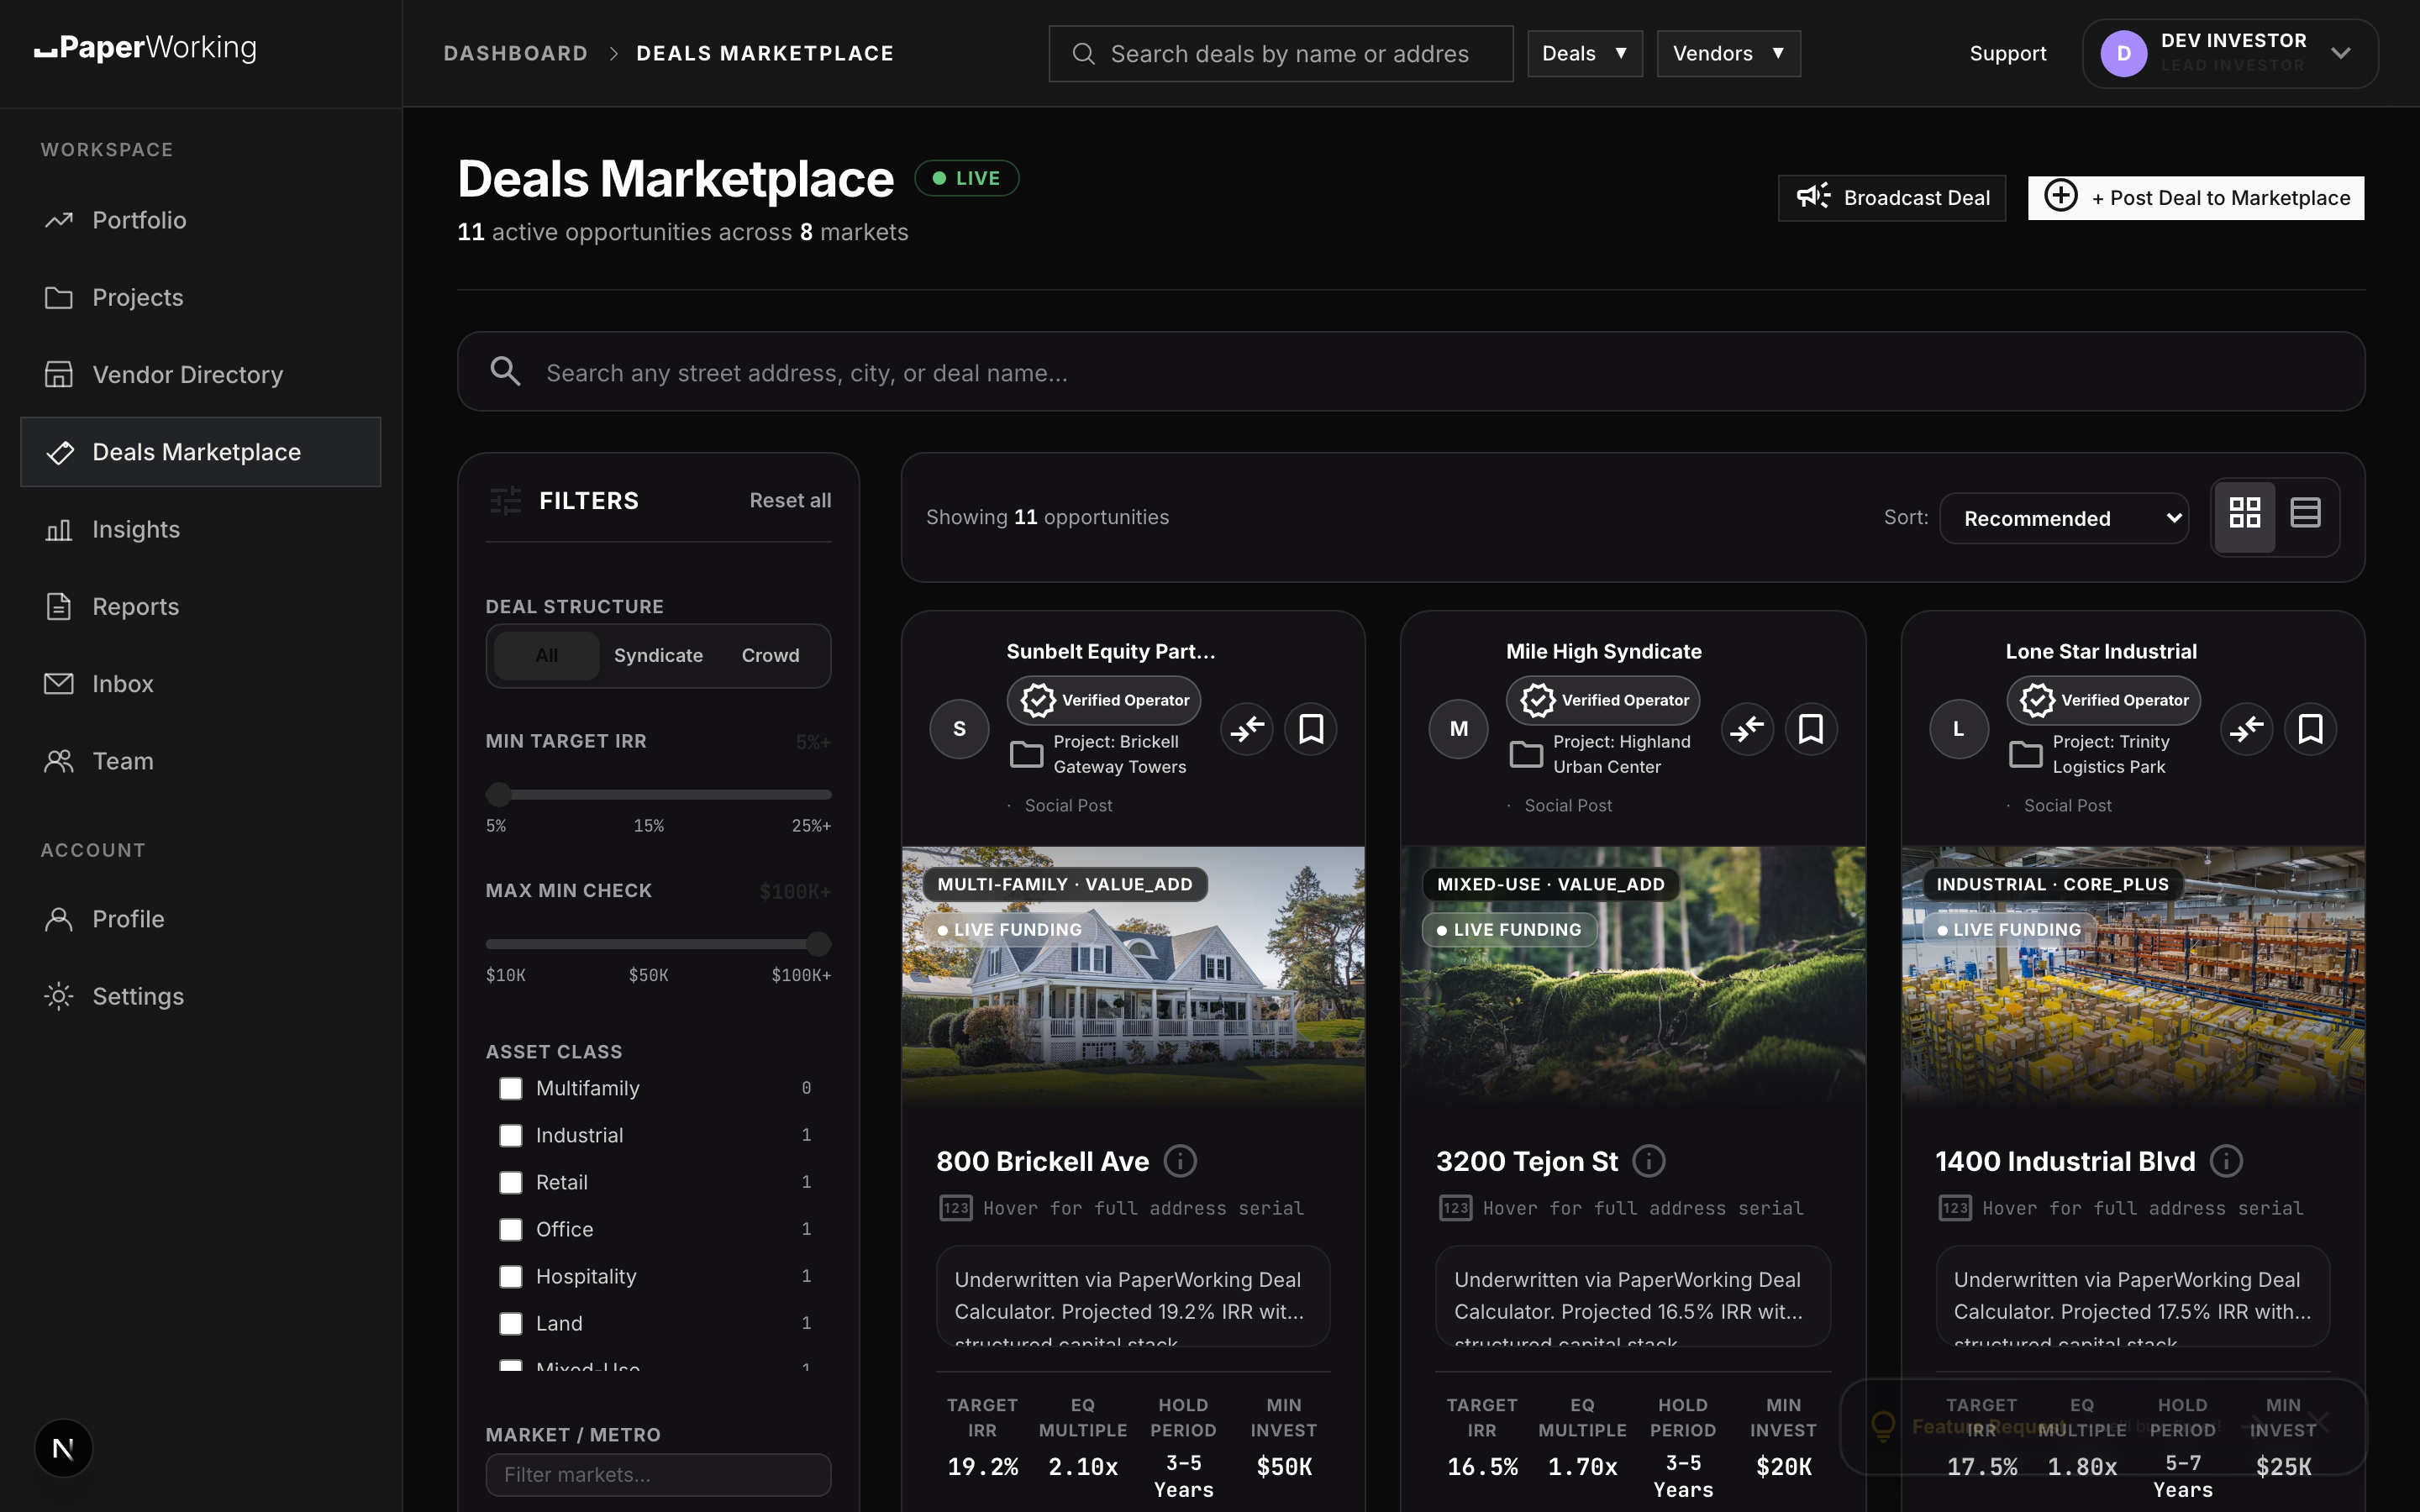Adjust the Max Min Check slider handle
This screenshot has height=1512, width=2420.
pos(818,943)
